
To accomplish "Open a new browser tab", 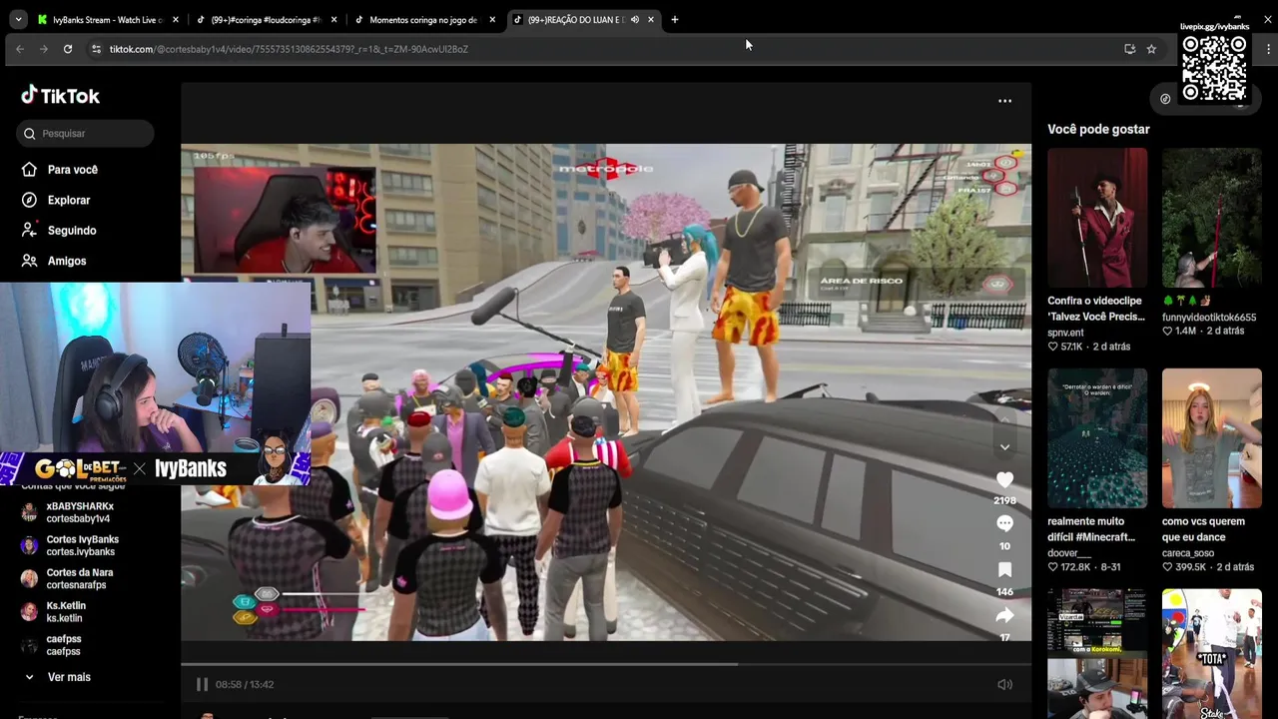I will [675, 20].
